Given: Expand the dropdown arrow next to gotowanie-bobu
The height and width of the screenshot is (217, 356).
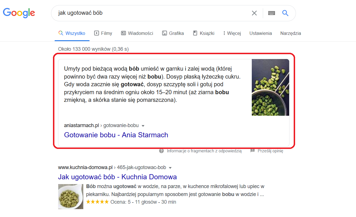Looking at the screenshot, I should click(x=143, y=125).
